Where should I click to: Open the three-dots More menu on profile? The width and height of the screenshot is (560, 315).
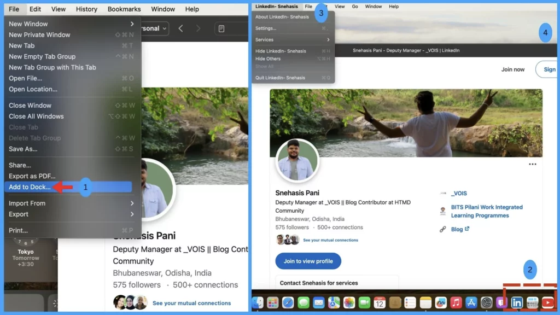tap(533, 164)
